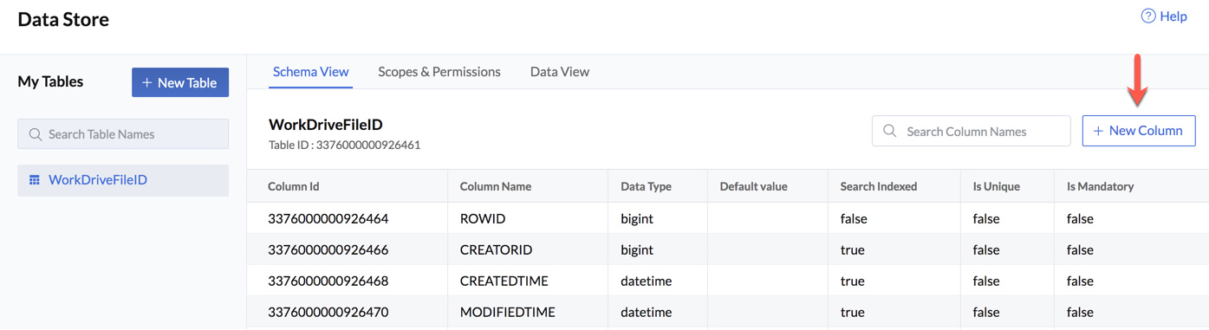Click the magnifier icon in Search Table Names
The height and width of the screenshot is (330, 1209).
(36, 134)
